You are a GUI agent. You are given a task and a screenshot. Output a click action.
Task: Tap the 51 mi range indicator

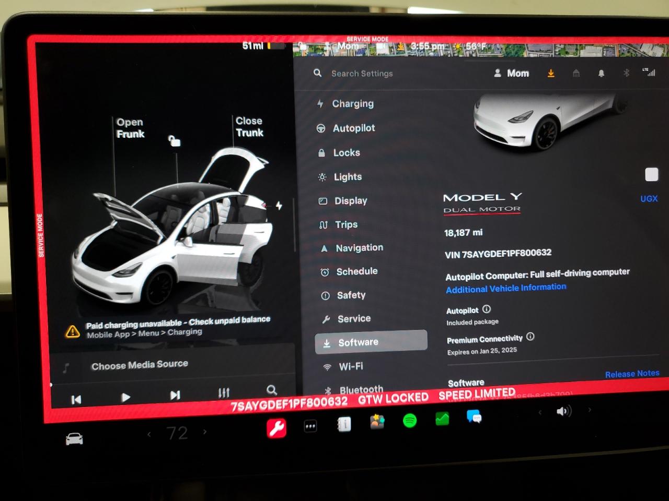point(252,46)
